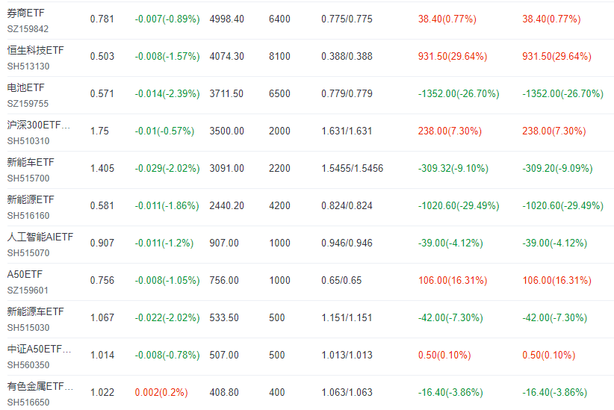Click price 1.405 of 新能车ETF
Viewport: 614px width, 410px height.
[x=102, y=169]
